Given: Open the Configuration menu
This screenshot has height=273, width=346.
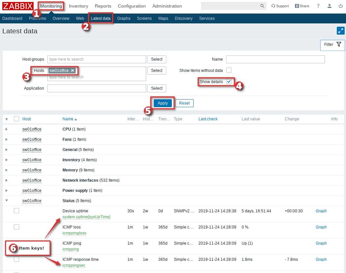Looking at the screenshot, I should click(132, 6).
